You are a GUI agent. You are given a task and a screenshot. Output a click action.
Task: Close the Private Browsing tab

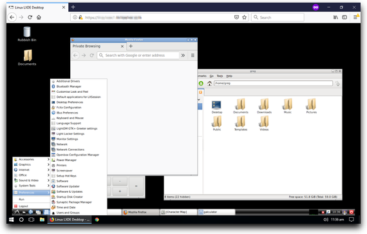[122, 46]
